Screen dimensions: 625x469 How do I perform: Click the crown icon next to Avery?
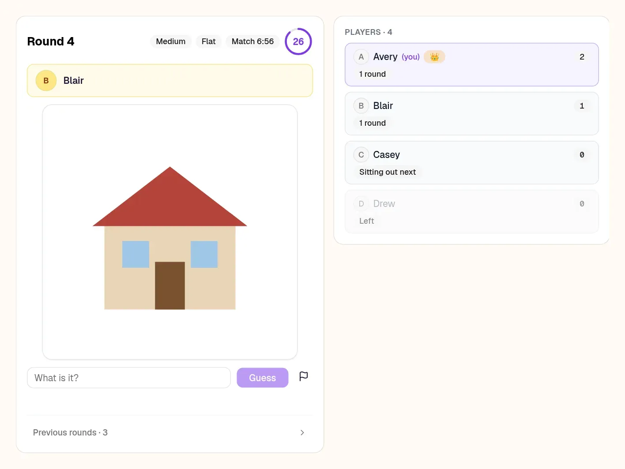pyautogui.click(x=434, y=57)
